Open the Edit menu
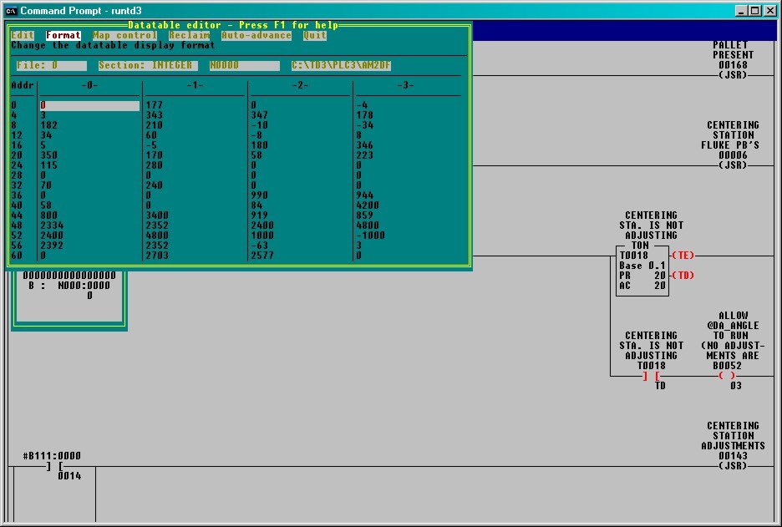The width and height of the screenshot is (782, 527). tap(22, 35)
